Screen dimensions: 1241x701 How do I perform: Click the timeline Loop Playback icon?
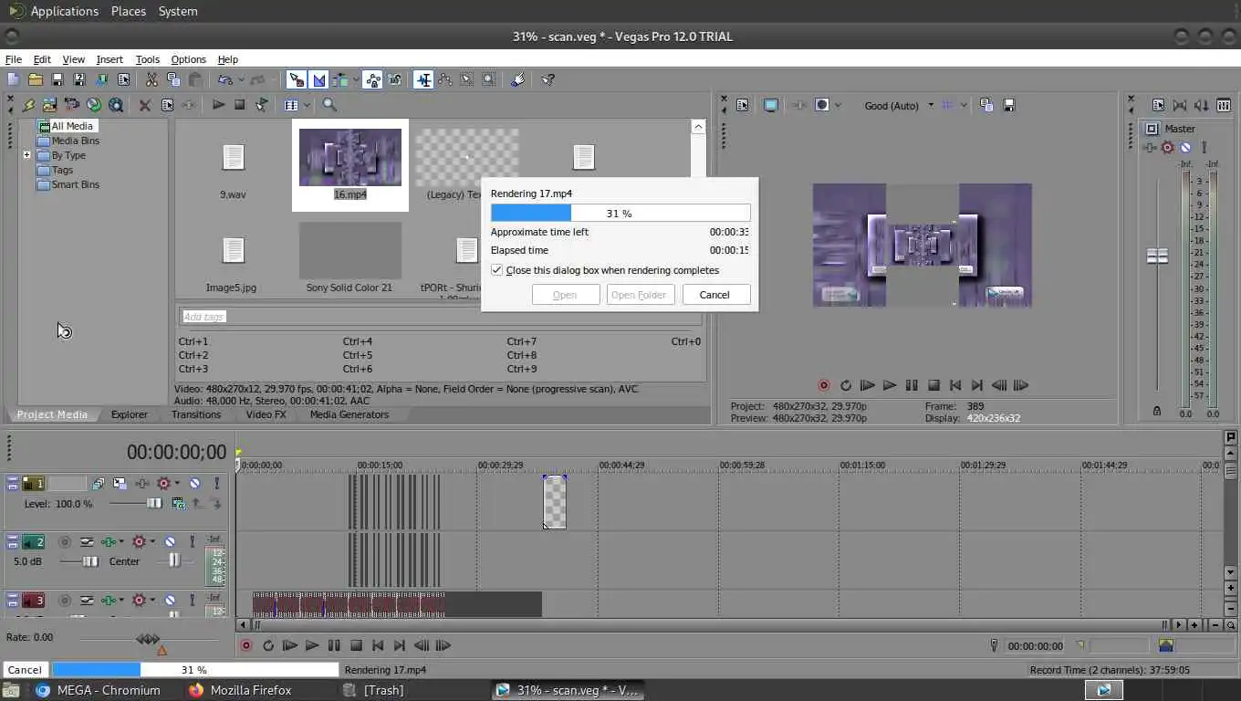(x=268, y=645)
